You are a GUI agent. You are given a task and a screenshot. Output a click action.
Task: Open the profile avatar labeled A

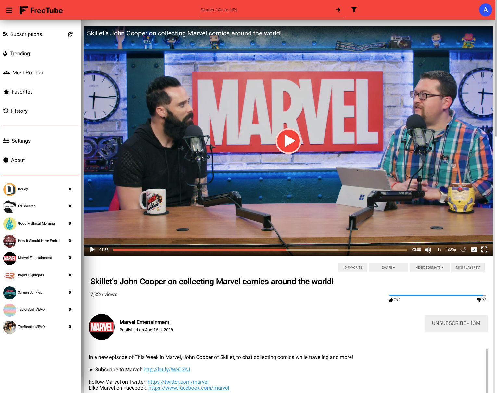[x=486, y=10]
